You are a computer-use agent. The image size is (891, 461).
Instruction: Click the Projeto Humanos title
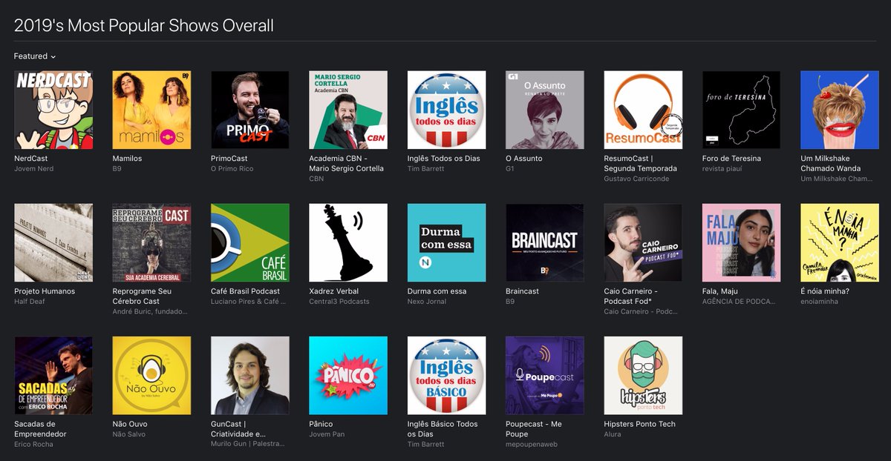[x=45, y=291]
